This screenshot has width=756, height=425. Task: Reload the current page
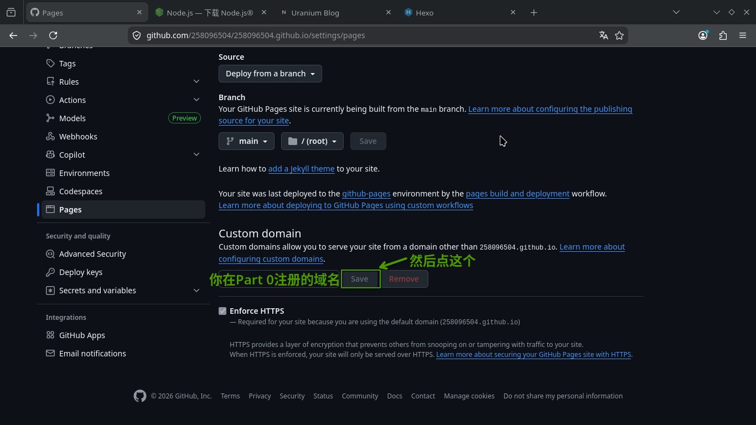53,35
